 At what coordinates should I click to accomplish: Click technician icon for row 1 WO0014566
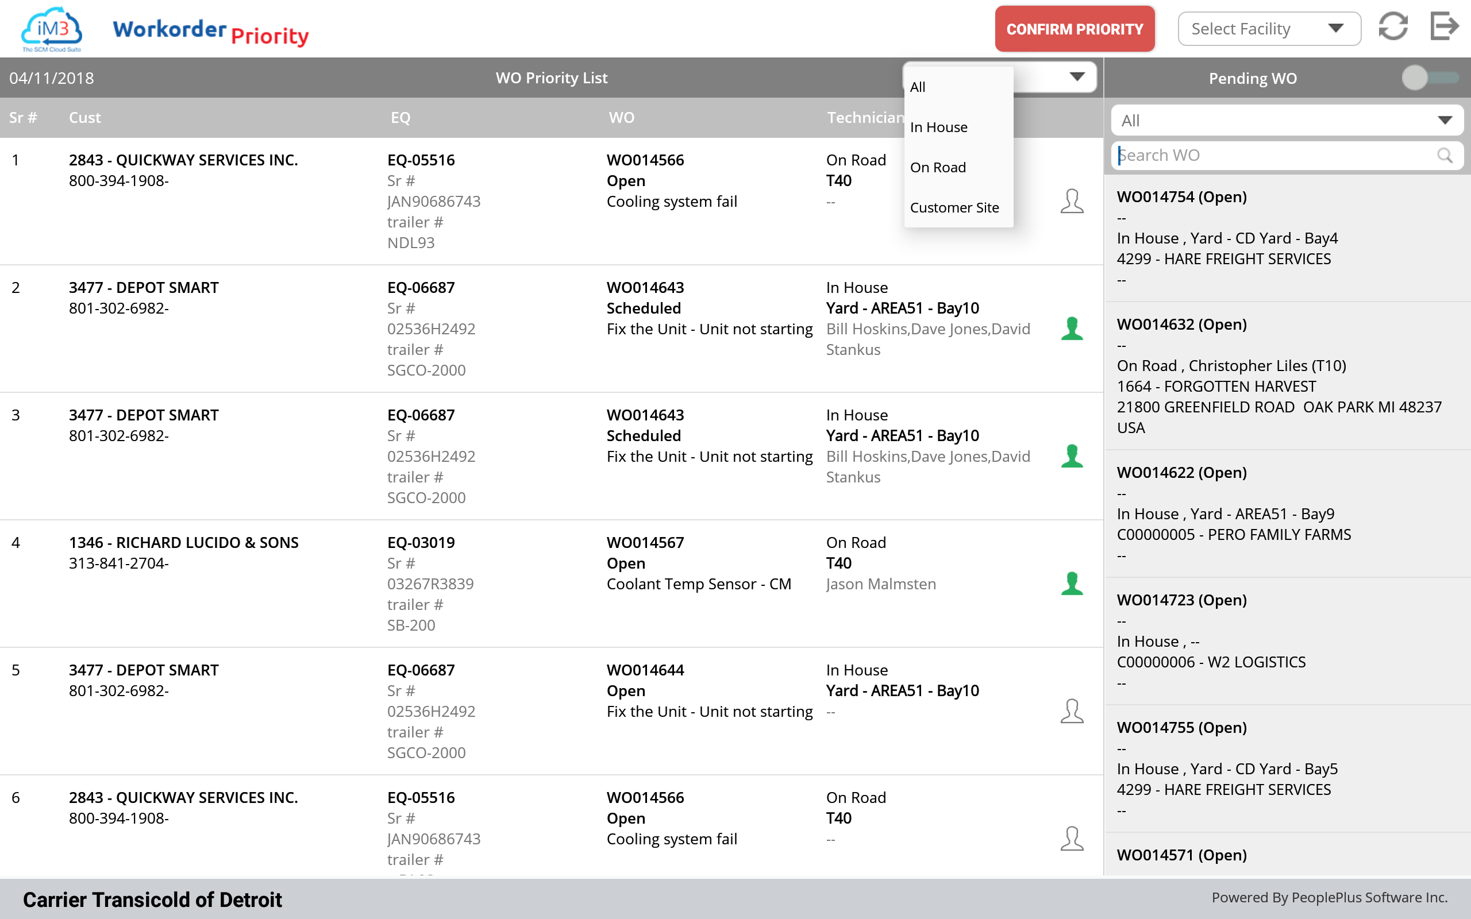pos(1072,201)
